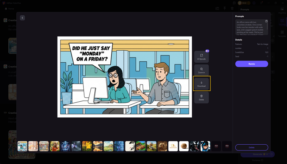Select the bread logo thumbnail
This screenshot has width=287, height=164.
[173, 146]
